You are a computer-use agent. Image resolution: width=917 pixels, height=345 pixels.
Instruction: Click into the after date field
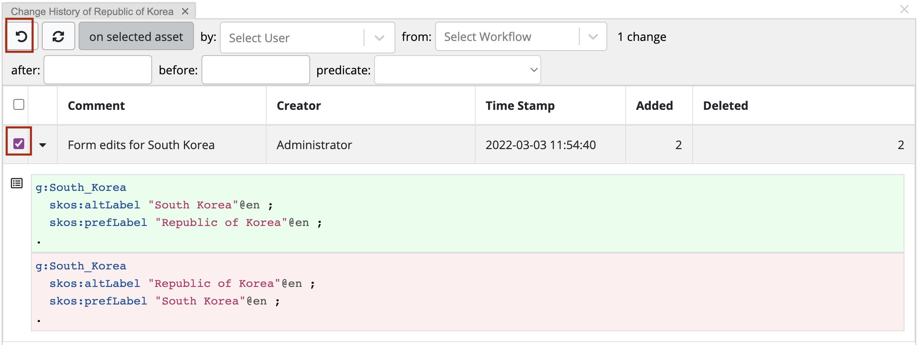coord(98,70)
